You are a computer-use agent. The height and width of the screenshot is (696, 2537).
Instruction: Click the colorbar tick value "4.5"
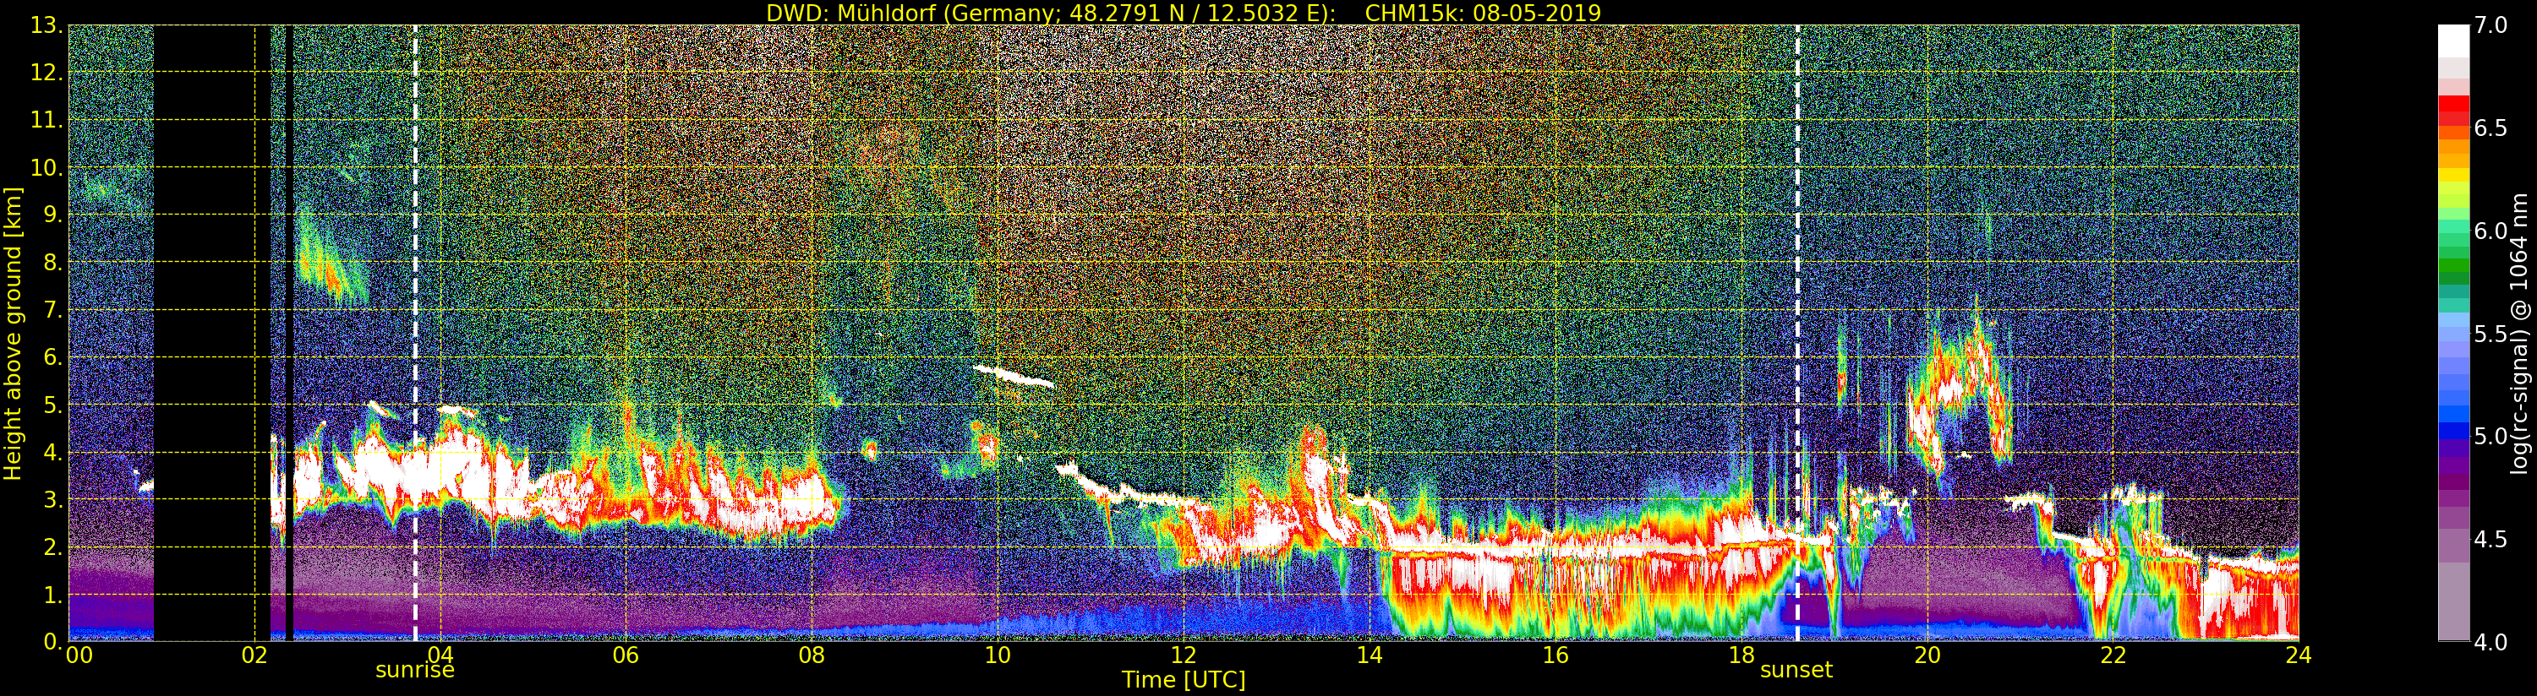pos(2491,540)
